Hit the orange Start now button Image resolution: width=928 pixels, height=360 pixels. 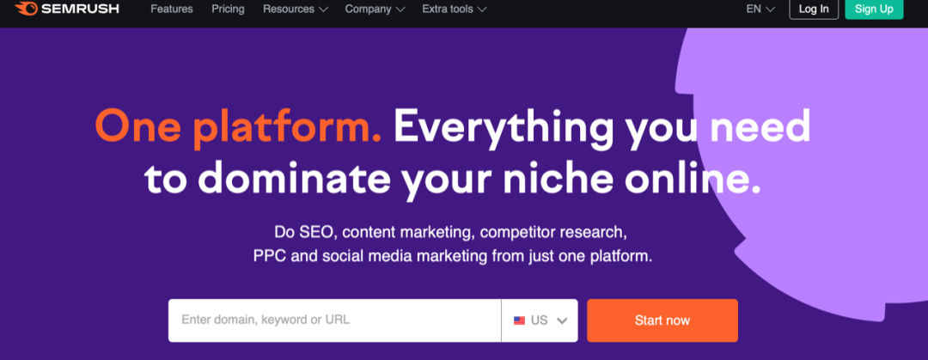pyautogui.click(x=662, y=320)
